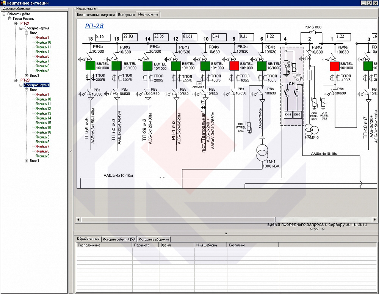
Task: Select the red breaker of cell 1
Action: pos(335,66)
